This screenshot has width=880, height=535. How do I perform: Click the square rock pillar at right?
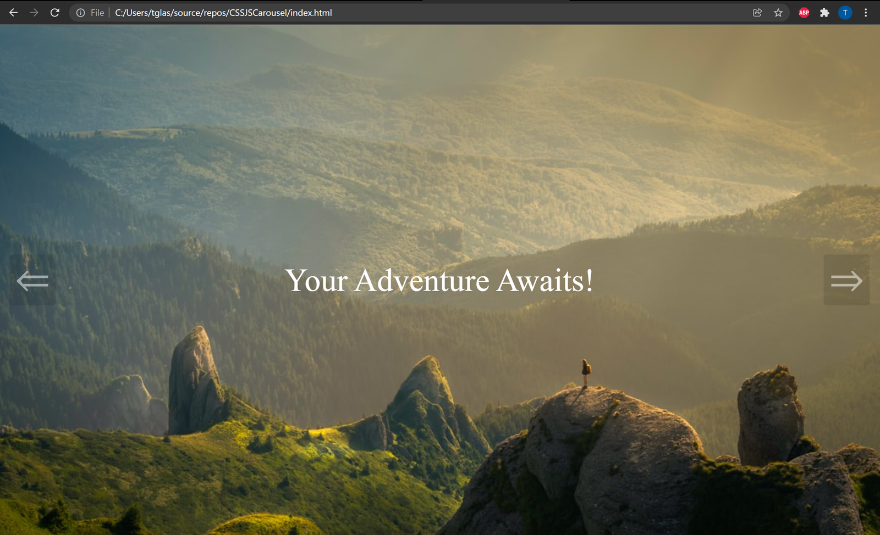point(769,415)
